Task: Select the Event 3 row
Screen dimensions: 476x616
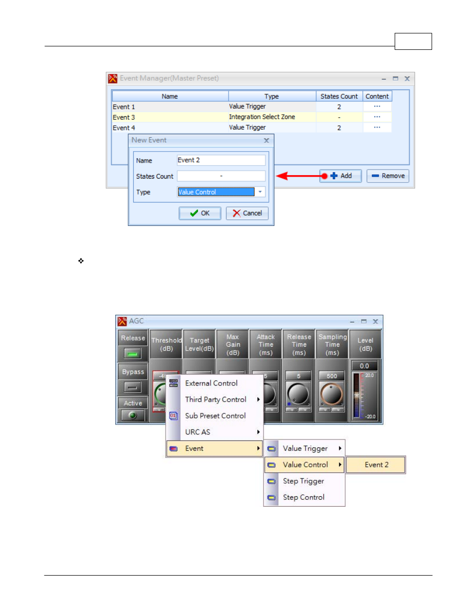Action: 252,117
